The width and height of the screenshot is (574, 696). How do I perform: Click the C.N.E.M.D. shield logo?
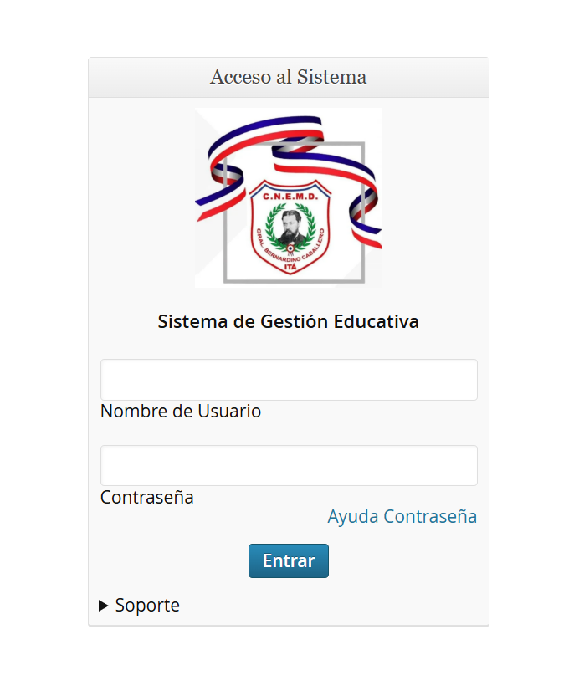point(290,228)
